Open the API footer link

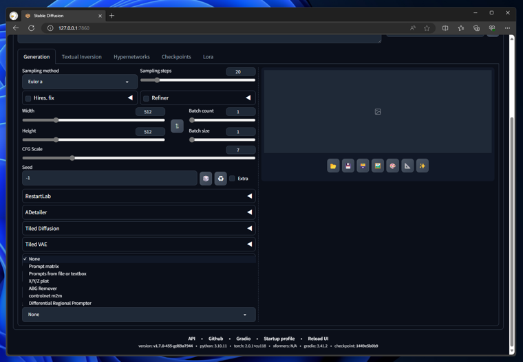point(191,339)
